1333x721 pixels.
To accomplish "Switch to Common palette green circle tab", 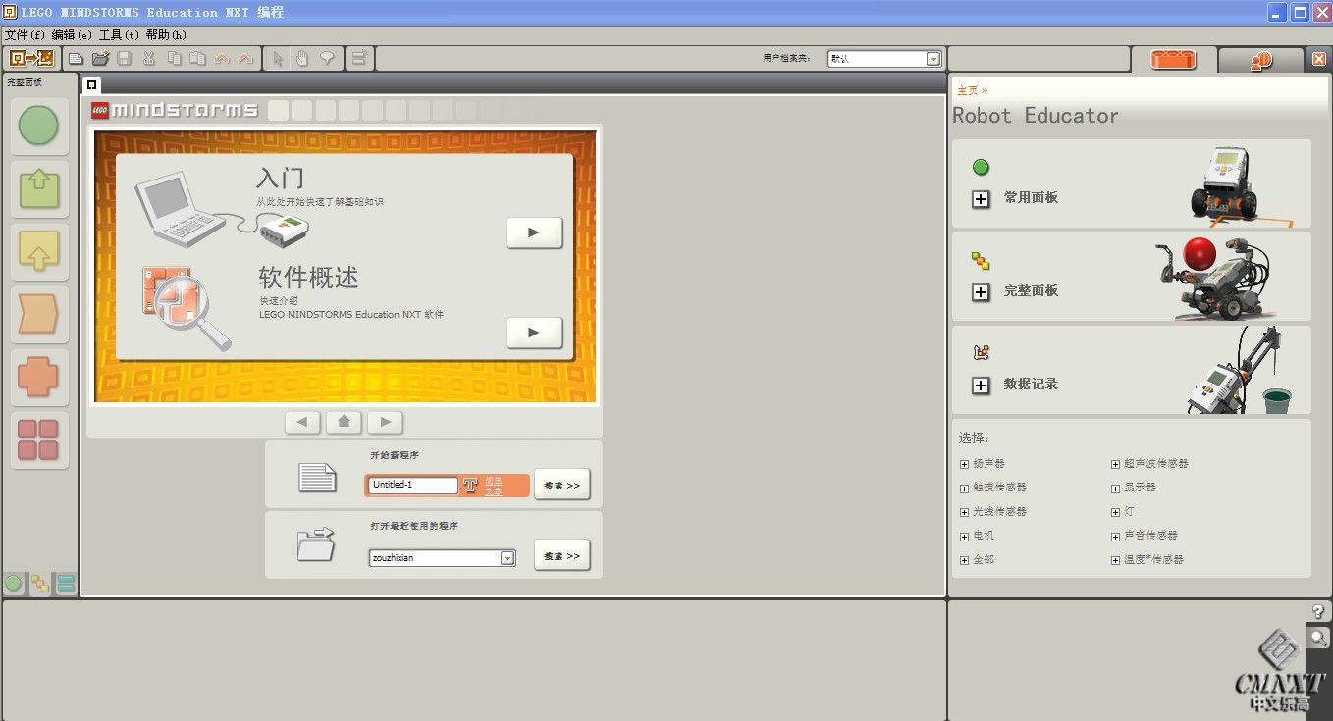I will 14,584.
